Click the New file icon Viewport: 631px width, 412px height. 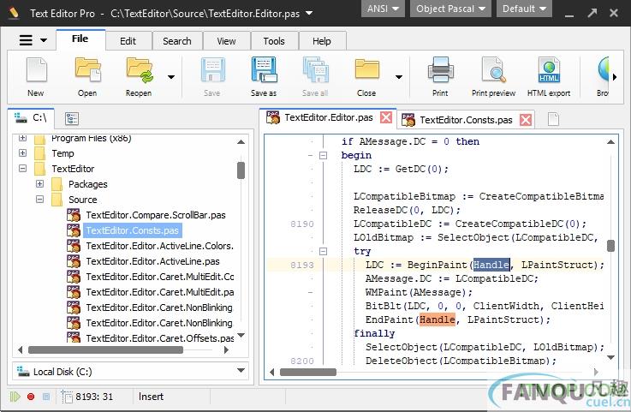click(35, 71)
